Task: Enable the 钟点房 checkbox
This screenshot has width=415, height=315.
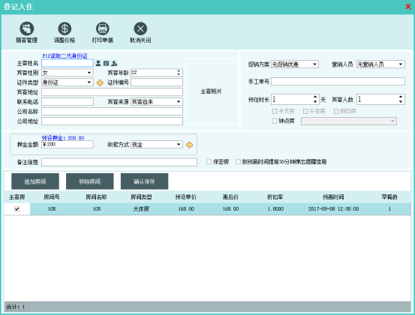Action: [275, 121]
